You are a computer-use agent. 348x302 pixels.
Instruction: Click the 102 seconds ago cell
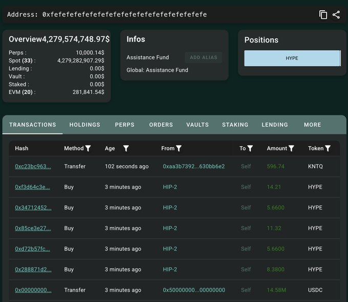[x=127, y=166]
